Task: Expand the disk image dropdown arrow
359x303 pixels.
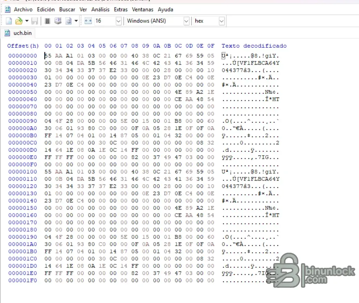Action: pos(76,21)
